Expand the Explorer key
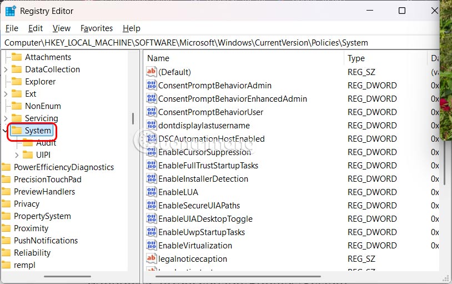 click(x=6, y=82)
